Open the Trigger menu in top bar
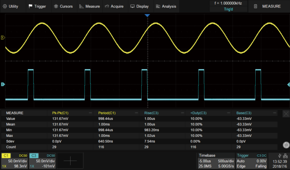 (x=37, y=6)
